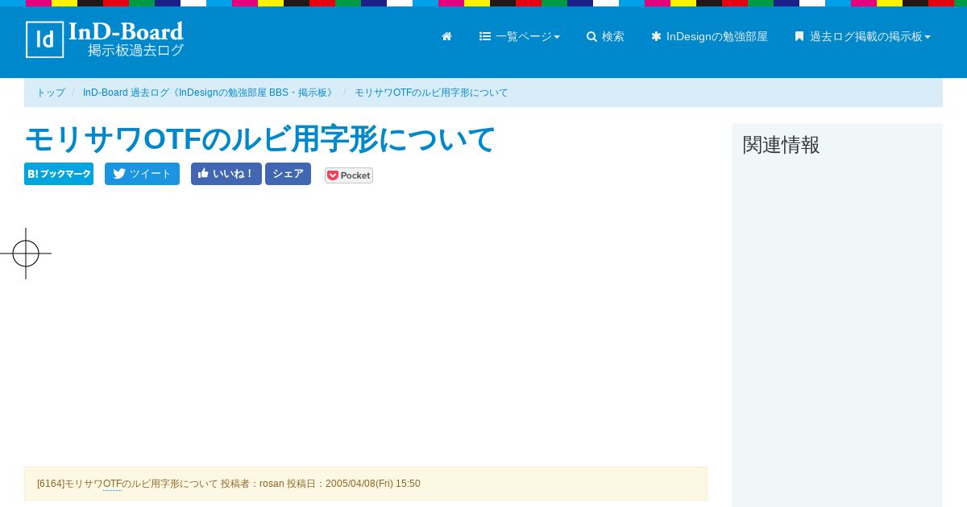This screenshot has height=507, width=967.
Task: Click posting date 2005/04/08(Fri) 15:50
Action: point(373,484)
